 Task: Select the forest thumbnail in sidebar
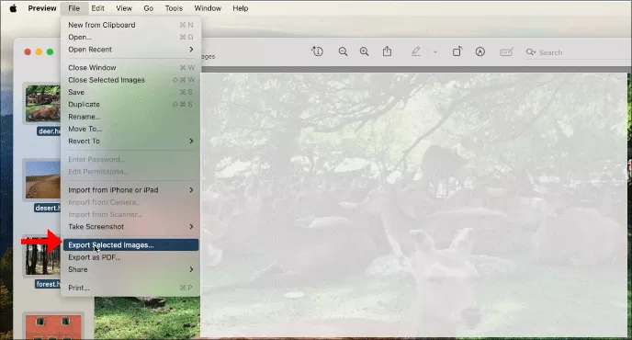pos(43,256)
